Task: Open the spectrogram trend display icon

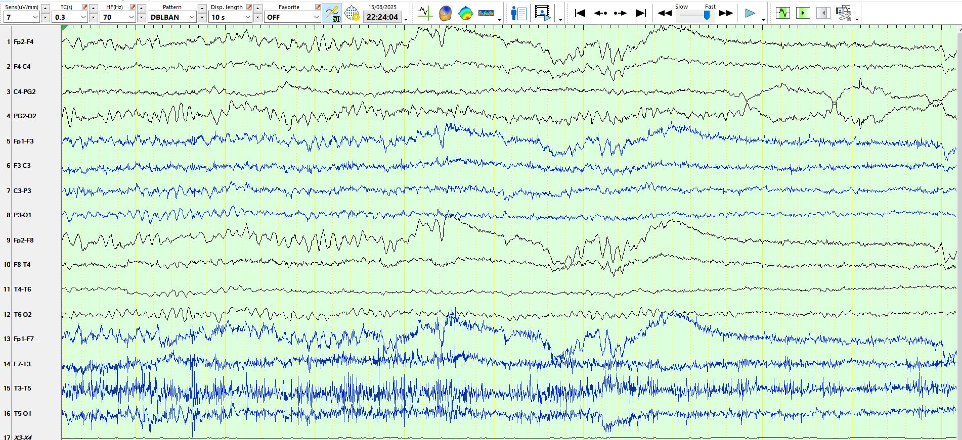Action: (486, 13)
